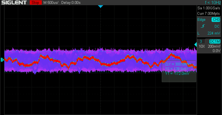
Task: Click the trigger position marker at top
Action: (x=100, y=6)
